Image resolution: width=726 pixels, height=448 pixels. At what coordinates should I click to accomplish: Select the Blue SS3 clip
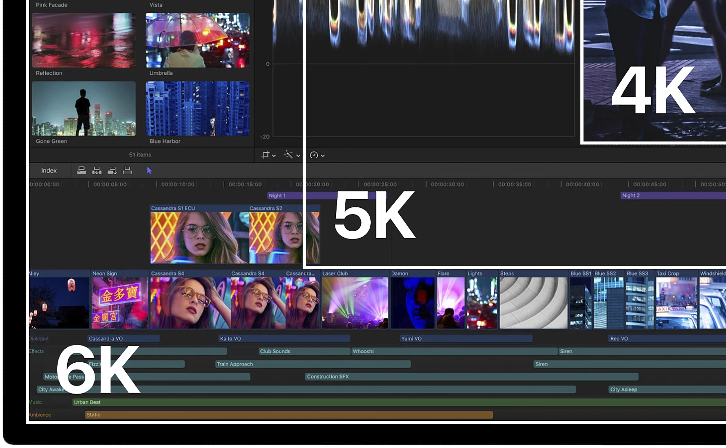pyautogui.click(x=640, y=299)
